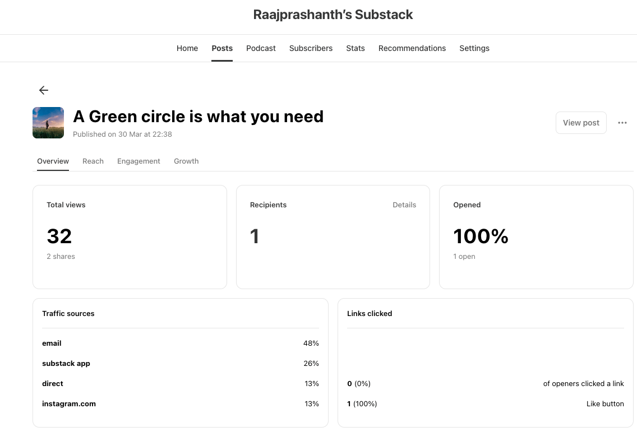
Task: Open the Growth tab
Action: [186, 161]
